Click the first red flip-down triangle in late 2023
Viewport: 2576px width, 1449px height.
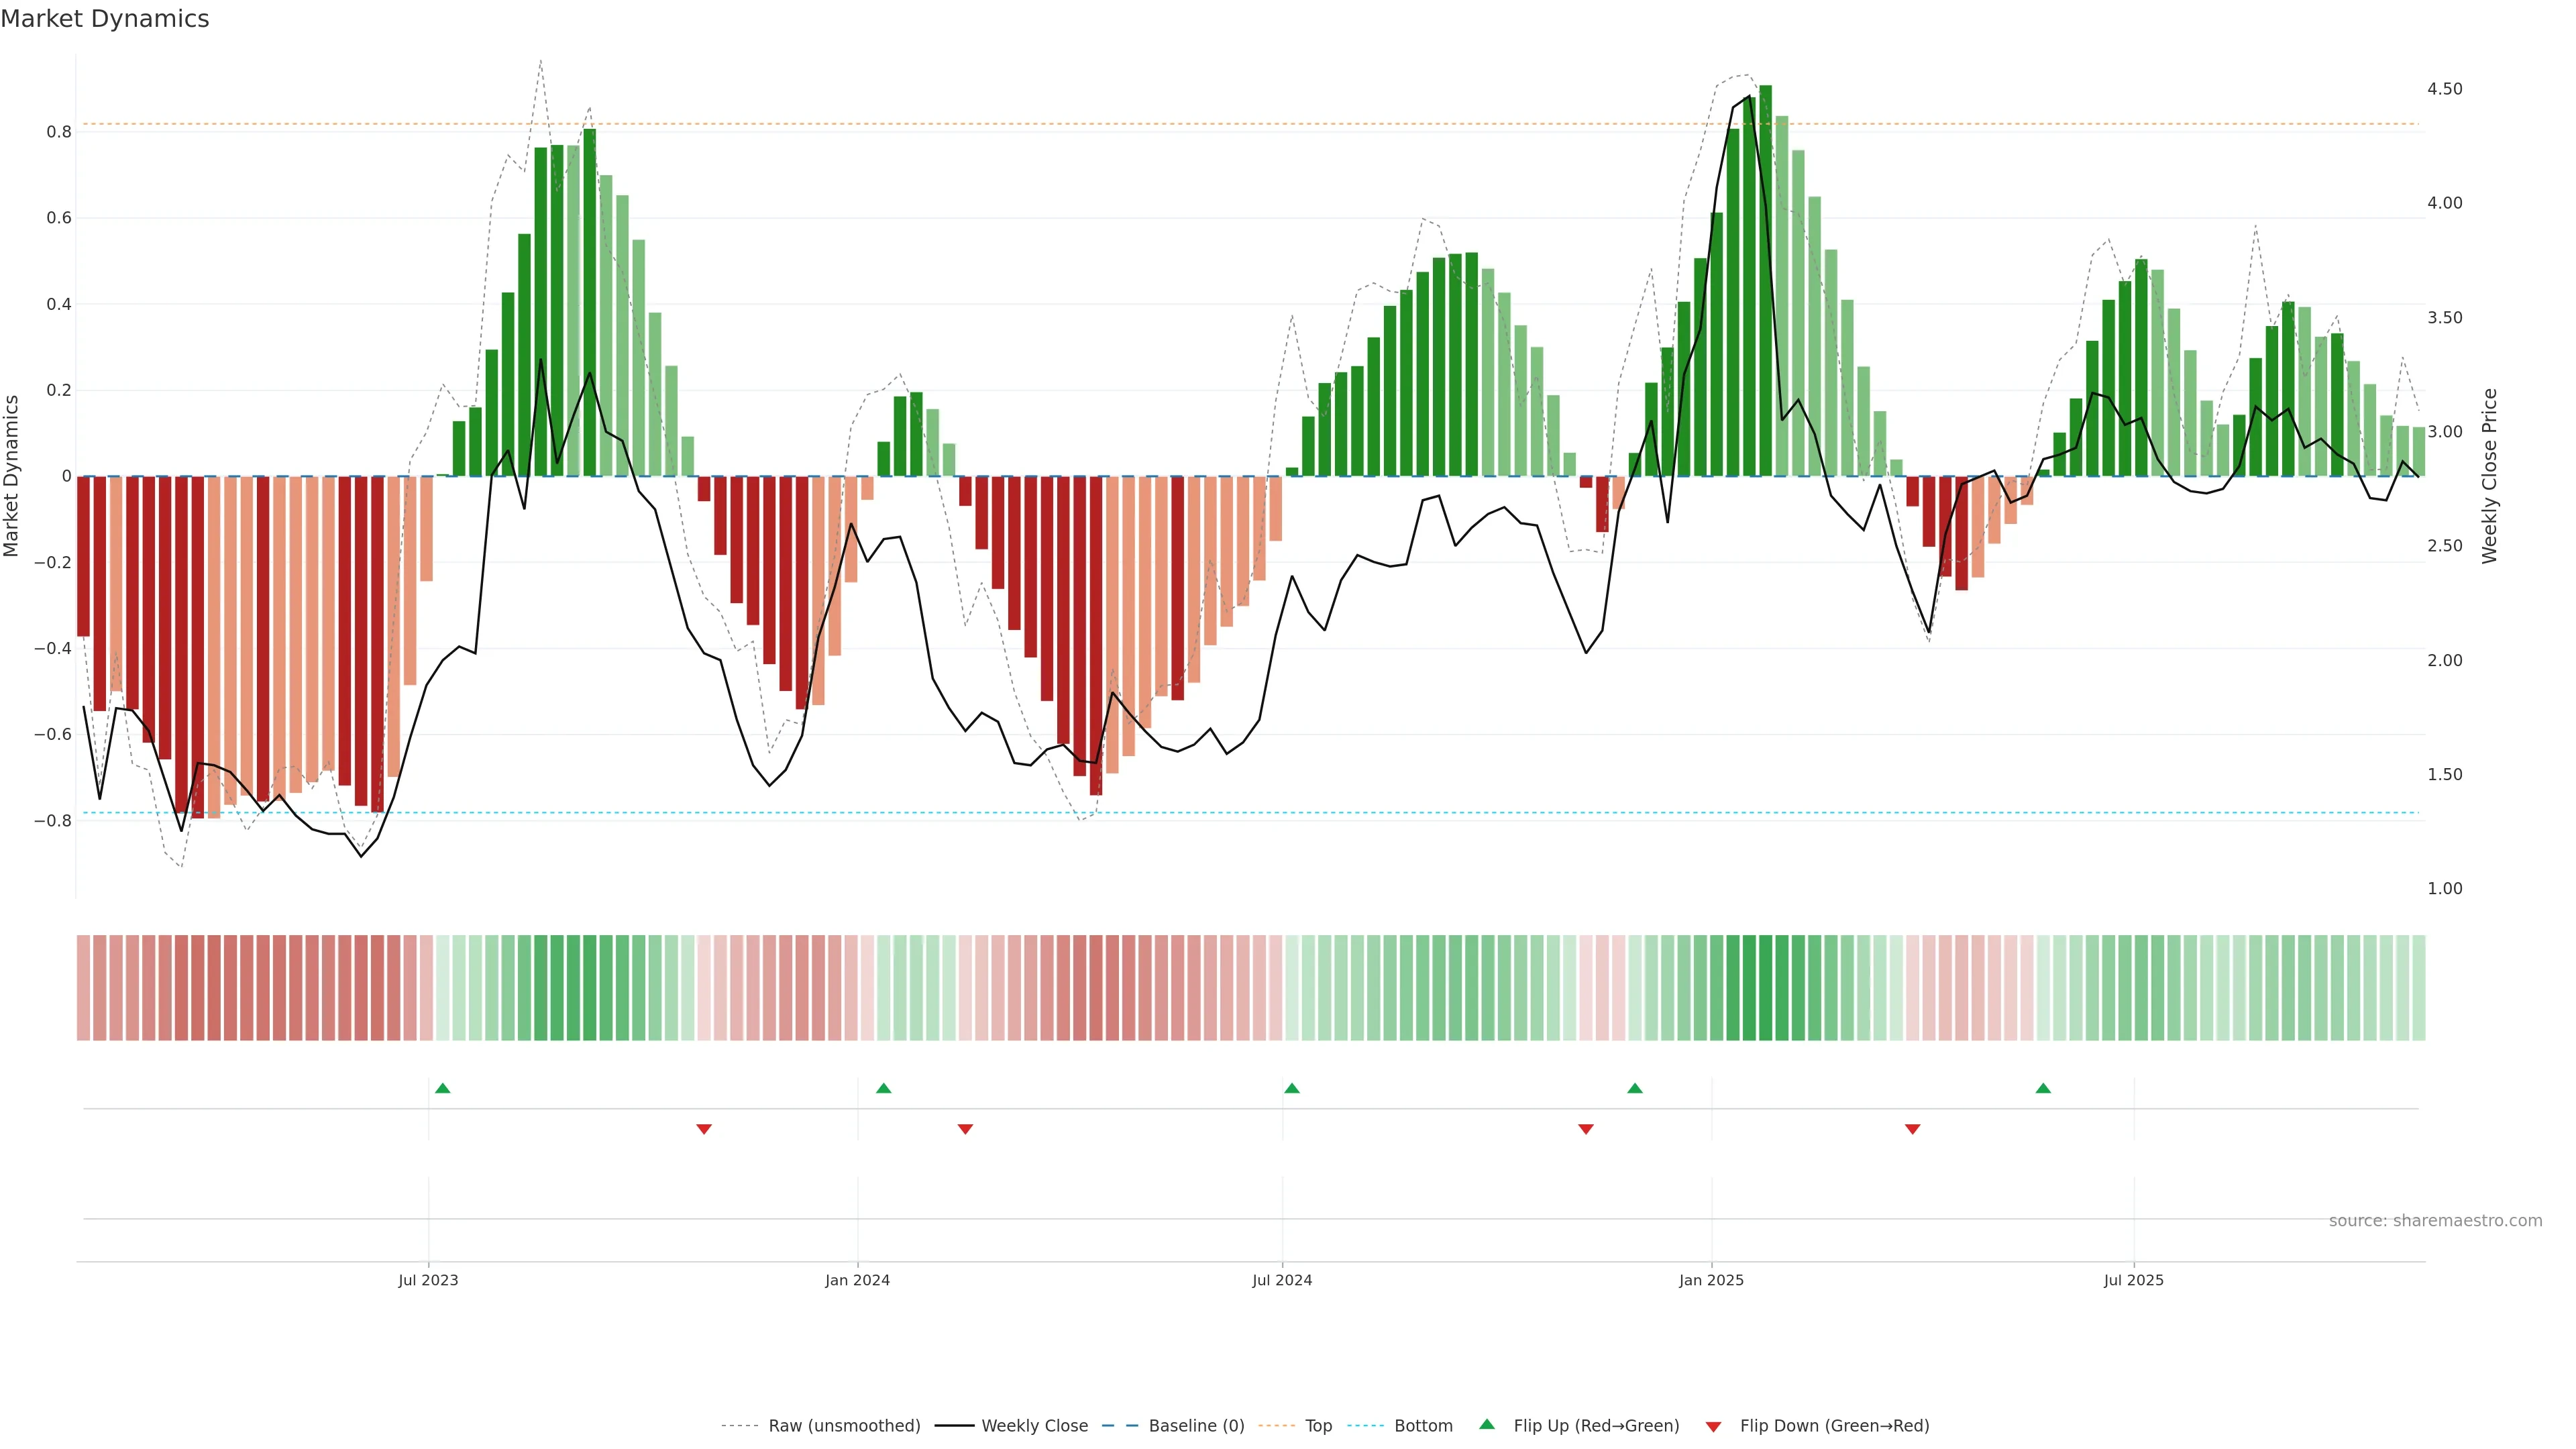click(x=704, y=1129)
